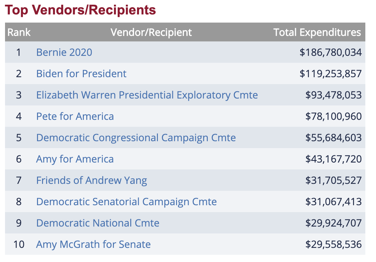Click rank number 10 cell
Screen dimensions: 376x262
click(x=19, y=244)
